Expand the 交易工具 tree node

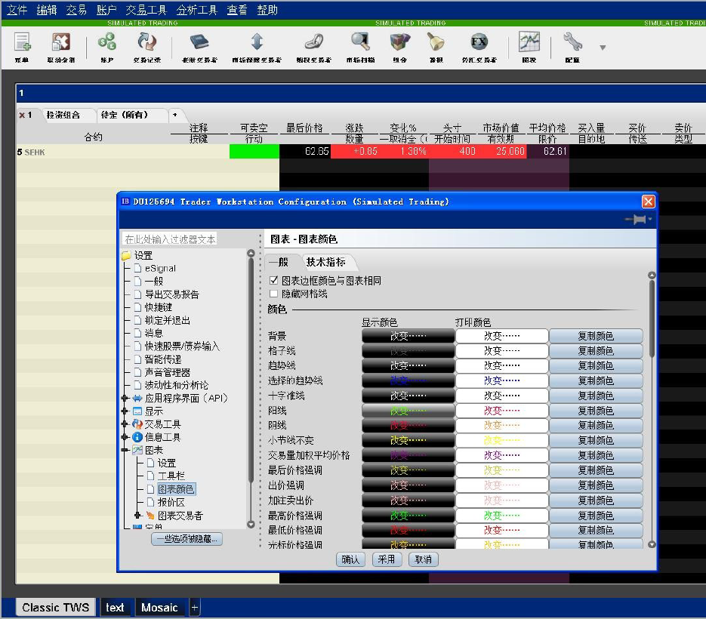coord(125,424)
